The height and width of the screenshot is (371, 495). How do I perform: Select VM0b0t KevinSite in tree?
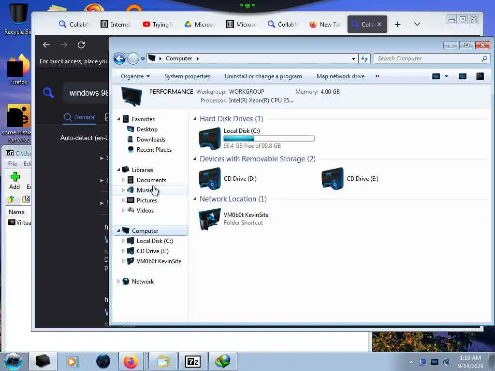[159, 261]
